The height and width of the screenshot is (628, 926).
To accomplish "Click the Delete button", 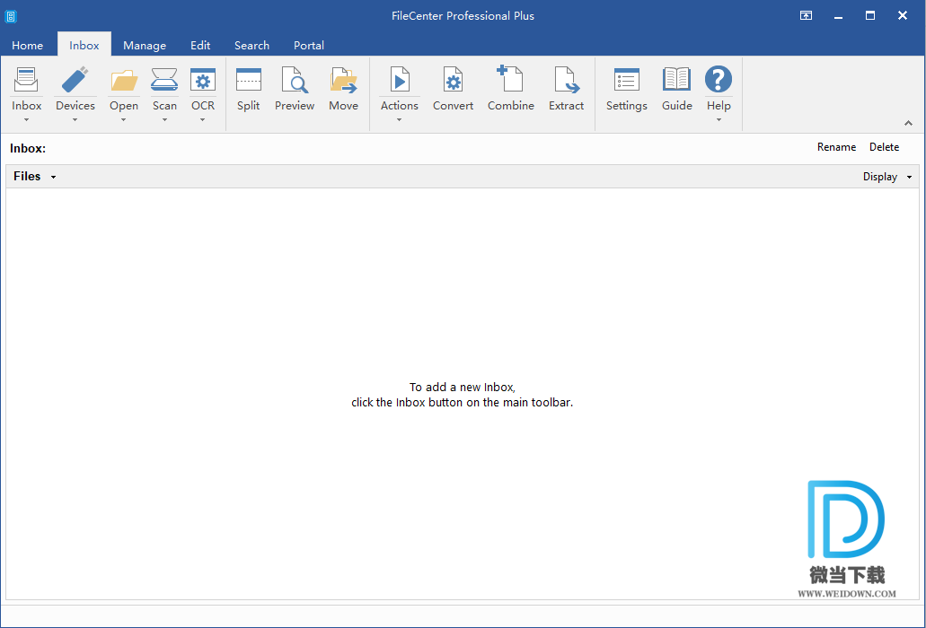I will [x=884, y=147].
